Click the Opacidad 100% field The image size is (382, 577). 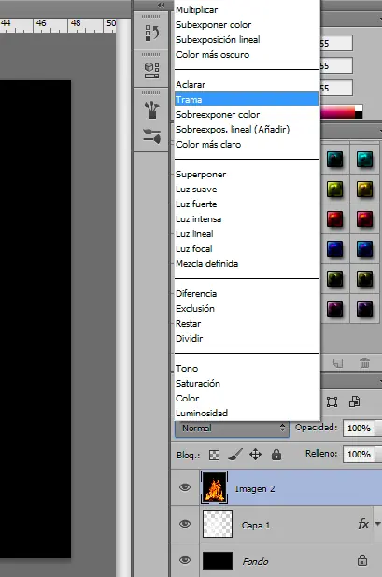tap(359, 429)
